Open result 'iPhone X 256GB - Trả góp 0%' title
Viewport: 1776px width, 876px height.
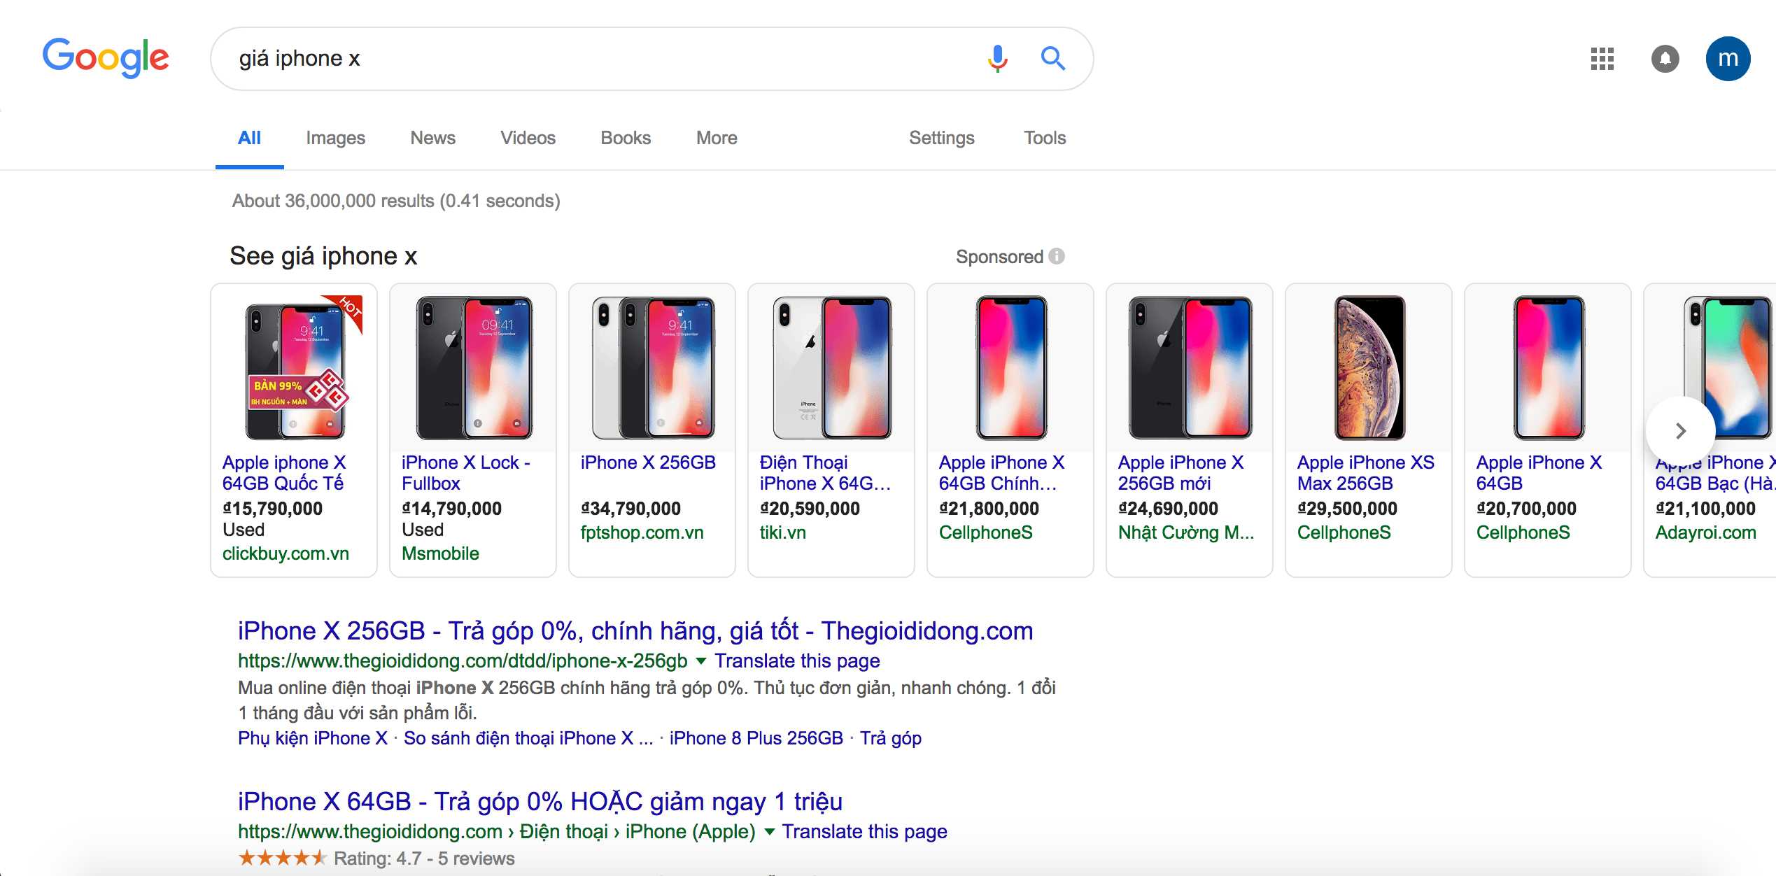635,631
